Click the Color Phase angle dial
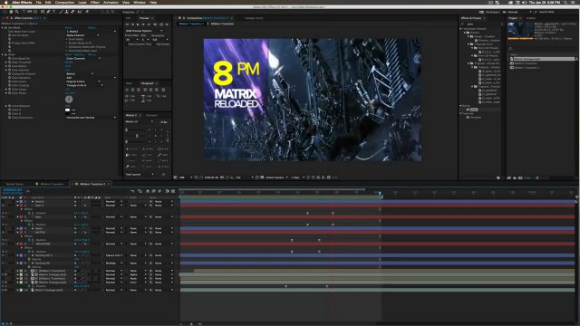The image size is (580, 326). tap(69, 99)
